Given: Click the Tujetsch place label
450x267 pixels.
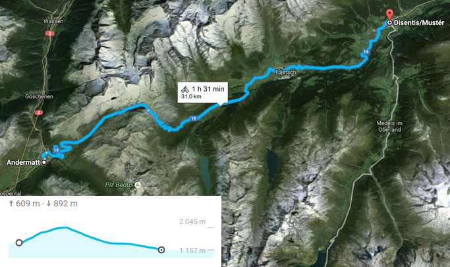Looking at the screenshot, I should 285,72.
